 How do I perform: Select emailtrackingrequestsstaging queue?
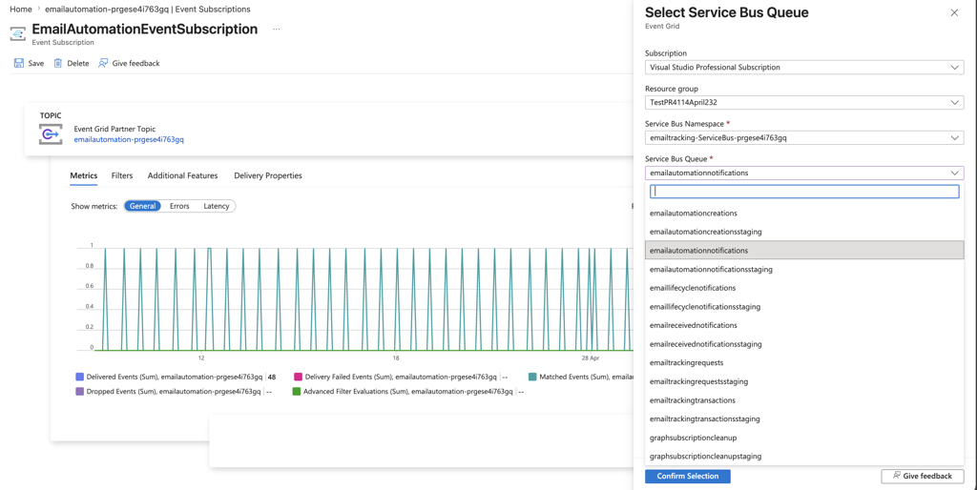[804, 381]
